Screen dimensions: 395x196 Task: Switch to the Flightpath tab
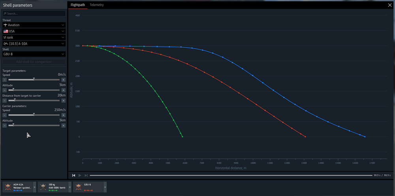(x=77, y=5)
